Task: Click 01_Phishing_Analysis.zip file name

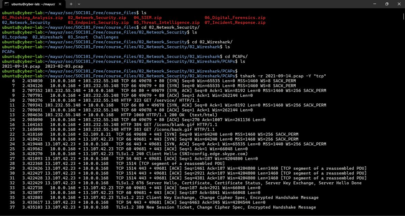Action: [x=32, y=17]
